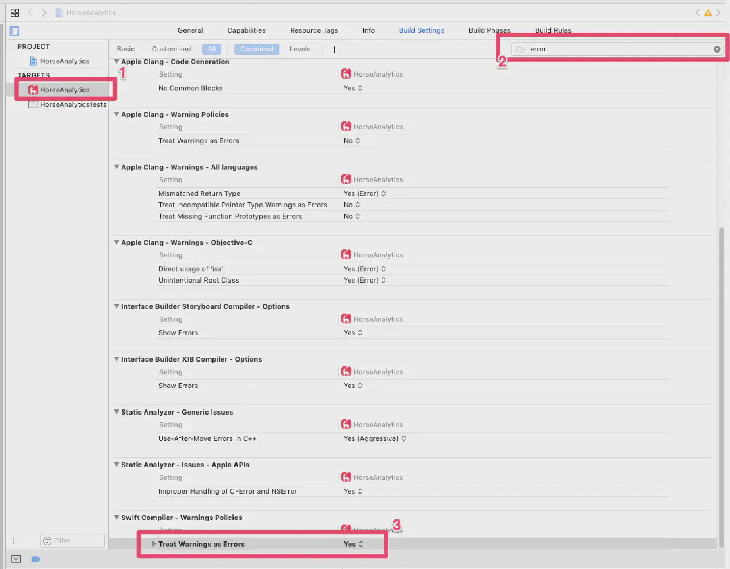Toggle the Customized settings filter

click(171, 49)
